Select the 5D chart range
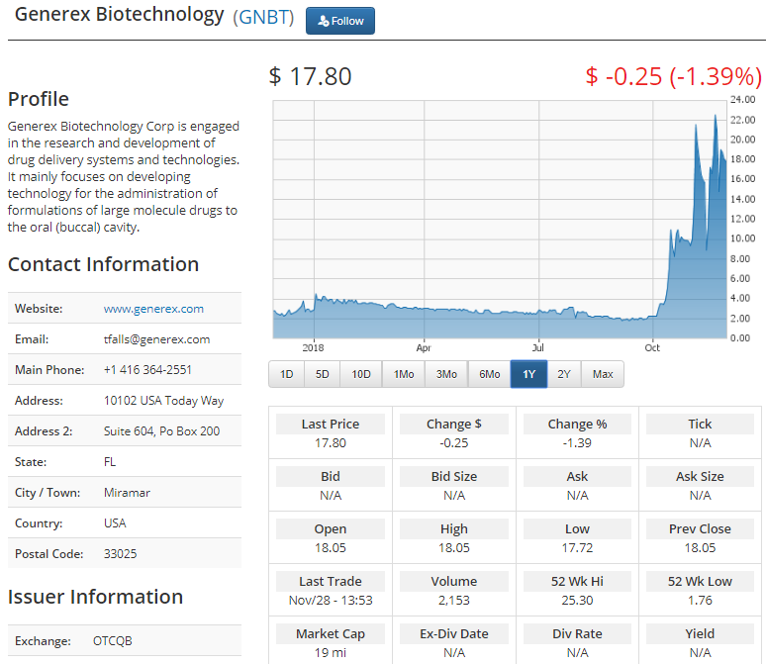This screenshot has height=664, width=766. point(322,374)
